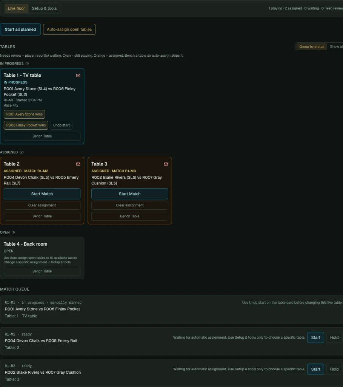Click 'ASSIGNED · MATCH R1-M2' status label
Image resolution: width=343 pixels, height=387 pixels.
coord(26,171)
